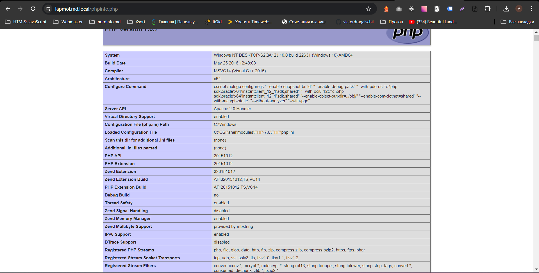Click the Zend Extension value 320151012
Screen dimensions: 539x273
[x=224, y=172]
